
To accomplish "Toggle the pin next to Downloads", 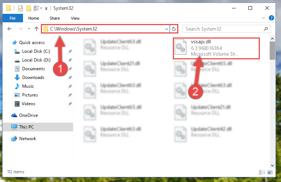I will pyautogui.click(x=70, y=78).
